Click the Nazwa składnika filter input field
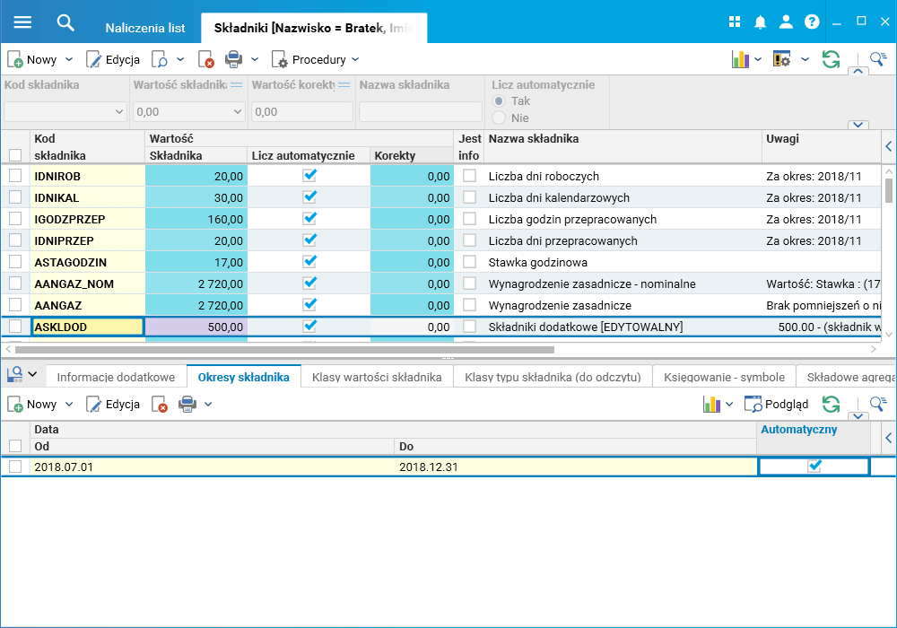Image resolution: width=897 pixels, height=628 pixels. [421, 112]
